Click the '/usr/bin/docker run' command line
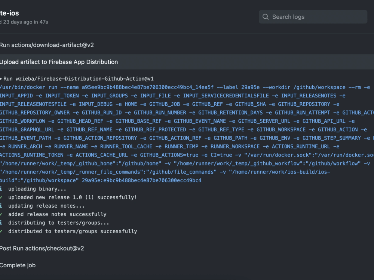374x280 pixels. [185, 87]
